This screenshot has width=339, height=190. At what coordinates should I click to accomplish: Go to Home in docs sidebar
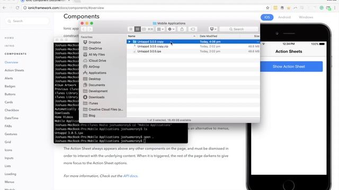(x=10, y=38)
